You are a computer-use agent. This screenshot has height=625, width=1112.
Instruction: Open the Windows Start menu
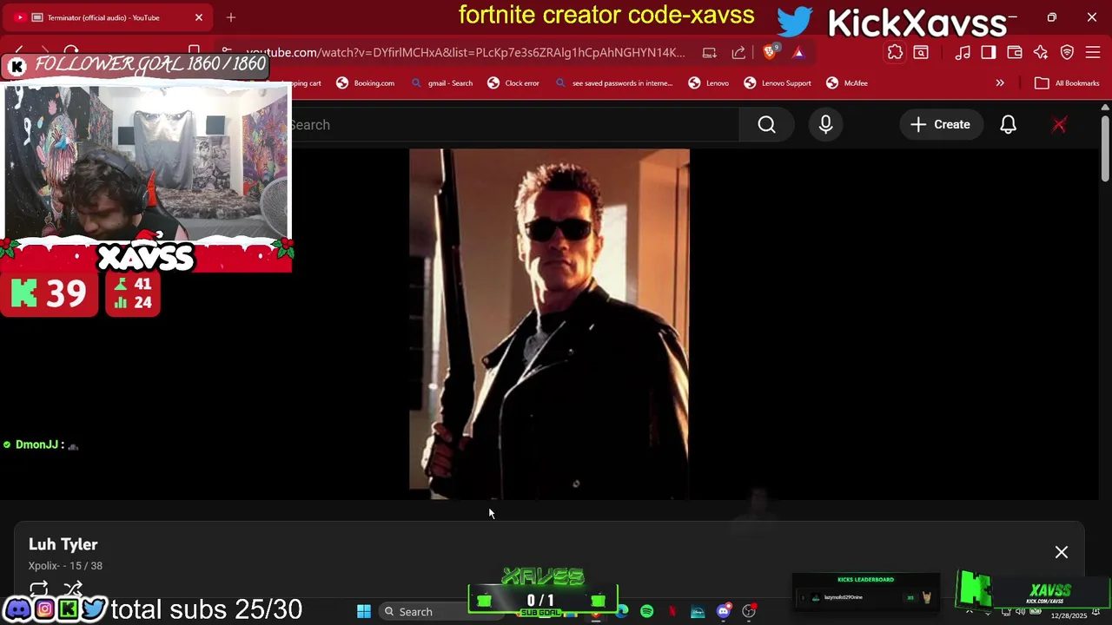[x=364, y=612]
